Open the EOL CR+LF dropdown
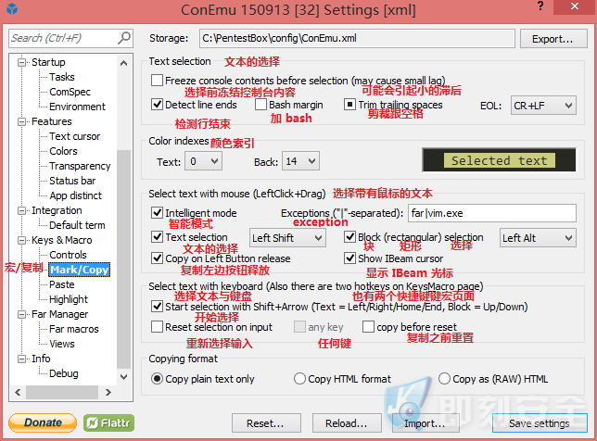The image size is (597, 441). click(x=543, y=106)
